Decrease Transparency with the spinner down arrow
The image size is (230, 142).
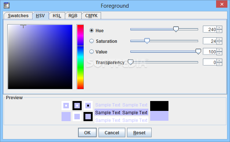coord(219,64)
